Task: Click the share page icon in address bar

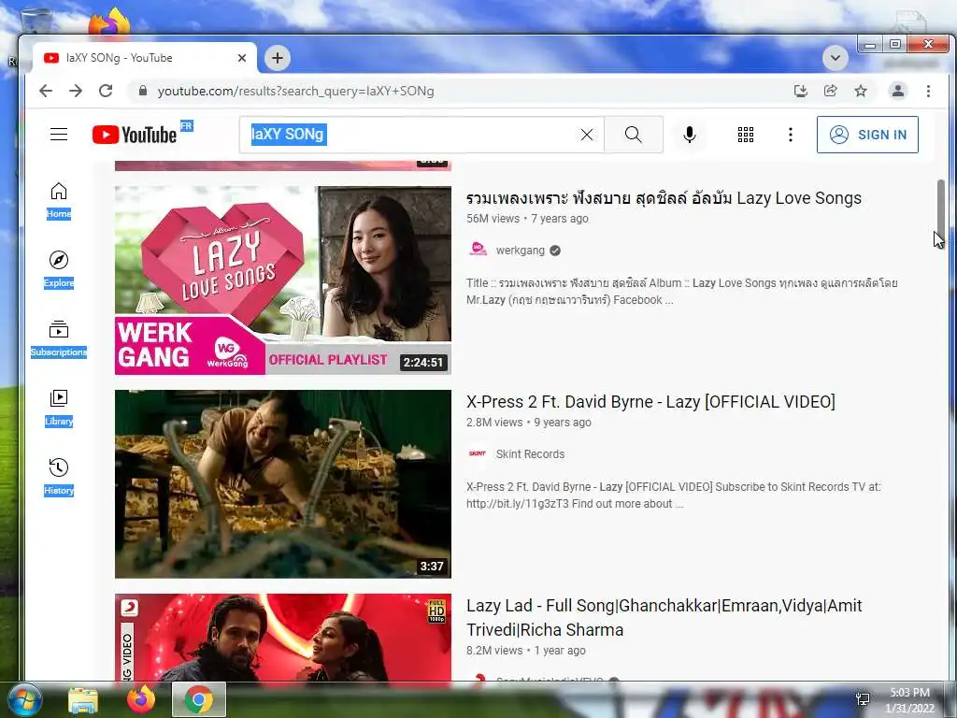Action: tap(830, 91)
